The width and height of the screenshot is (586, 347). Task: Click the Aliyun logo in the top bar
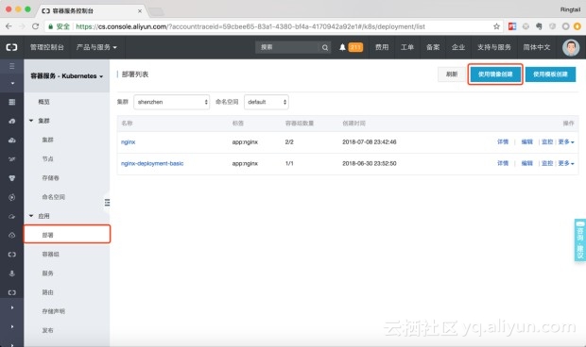[11, 47]
